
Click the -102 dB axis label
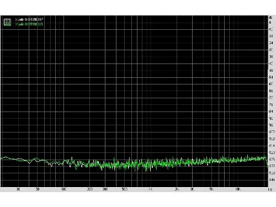coord(272,132)
